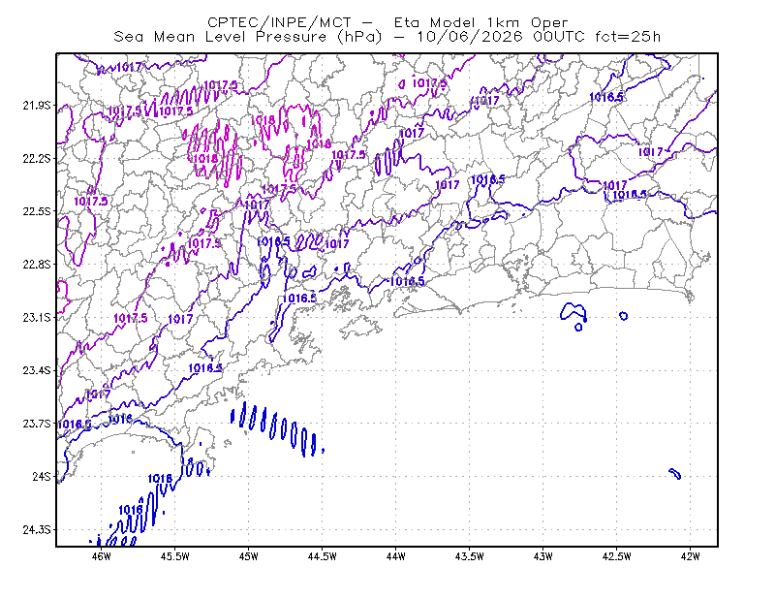
Task: Click the 1017 contour label at top-left corner
Action: click(130, 67)
